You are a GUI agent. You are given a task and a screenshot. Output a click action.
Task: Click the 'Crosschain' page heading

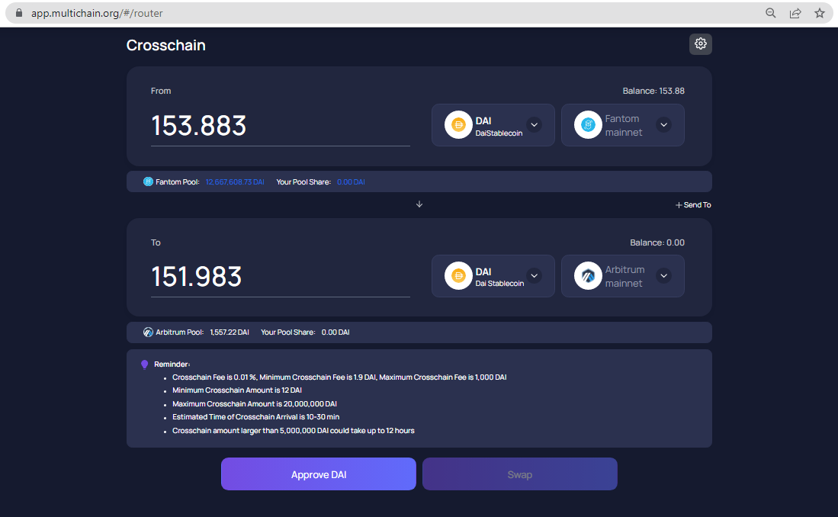pos(165,45)
